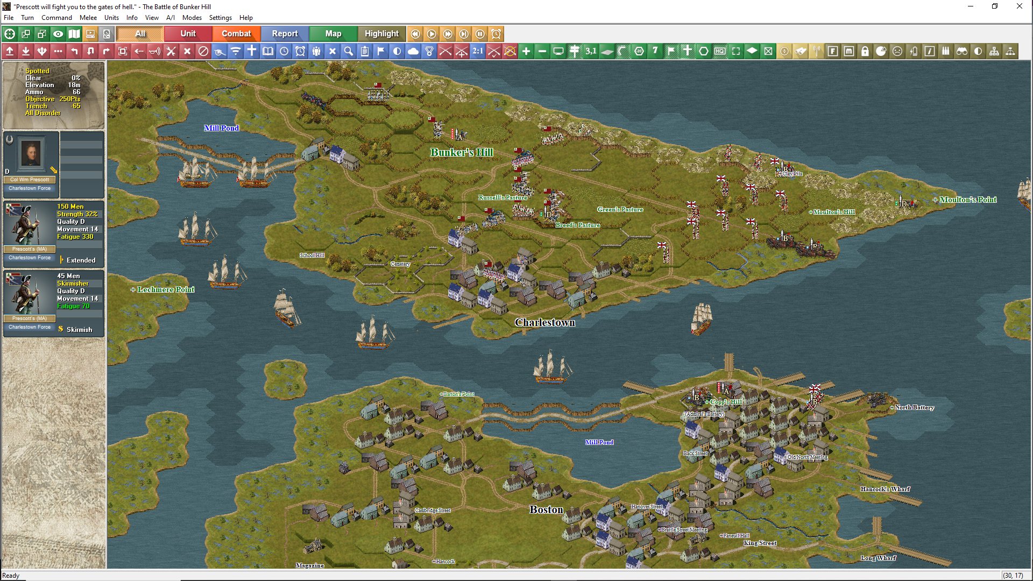The width and height of the screenshot is (1033, 581).
Task: Click the pie chart strength icon
Action: [x=881, y=51]
